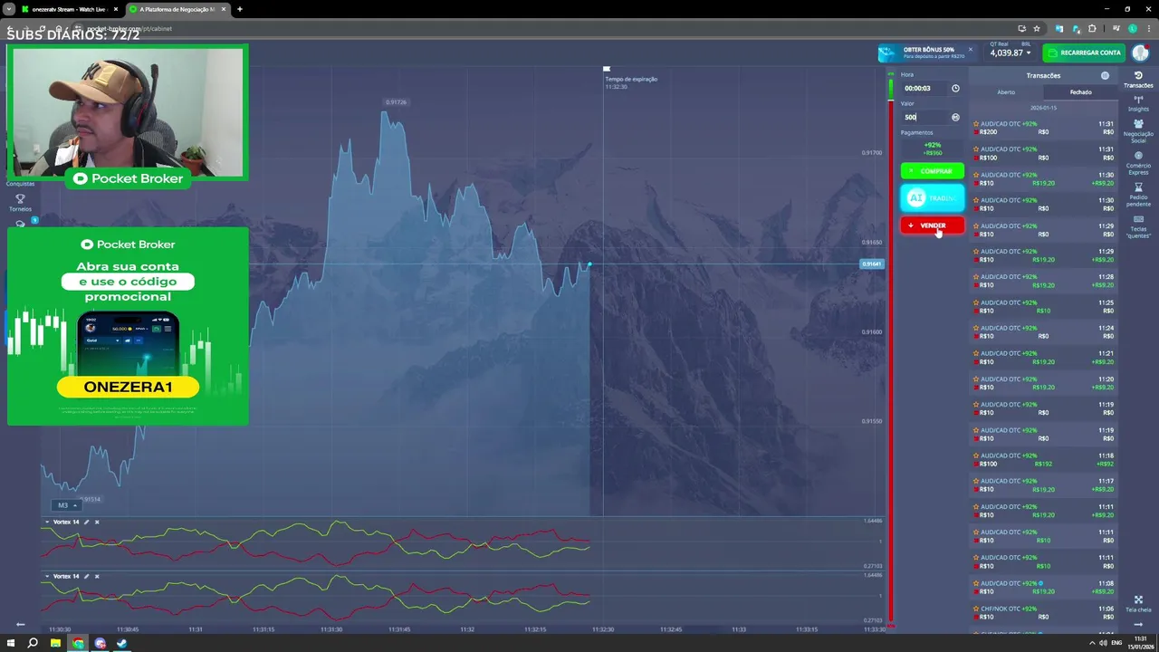Open the account balance 4,039.87 dropdown

coord(1010,52)
